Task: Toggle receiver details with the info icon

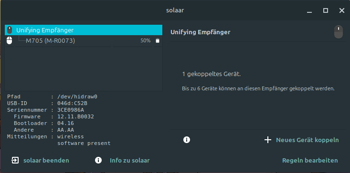Action: (187, 140)
